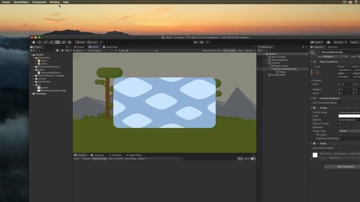The image size is (360, 202).
Task: Click the Char1 asset icon
Action: (39, 61)
